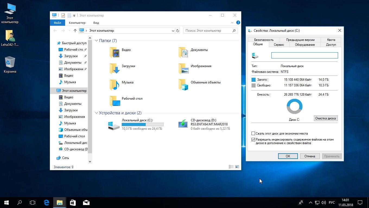Open the Explorer help question mark icon
This screenshot has height=208, width=369.
tap(238, 22)
